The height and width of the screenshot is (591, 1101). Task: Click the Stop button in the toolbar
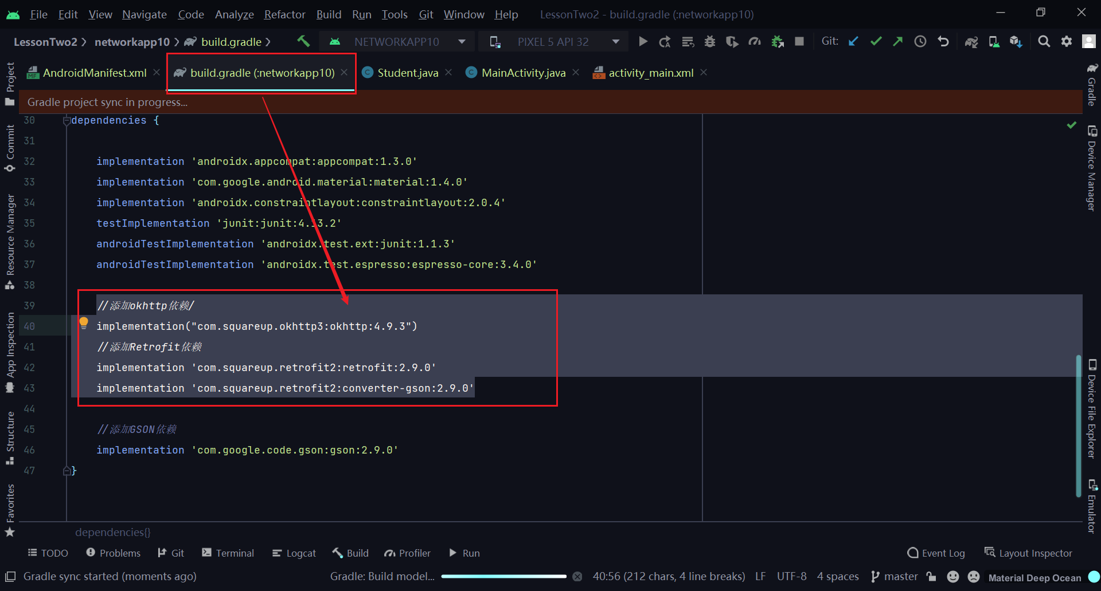click(799, 41)
